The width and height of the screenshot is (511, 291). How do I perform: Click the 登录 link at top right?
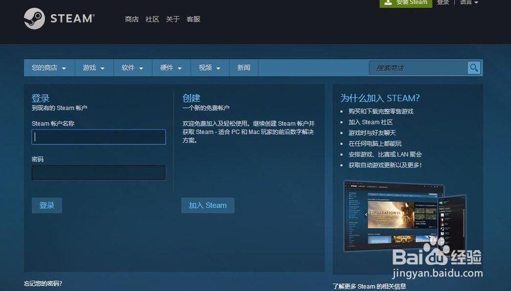(x=443, y=2)
